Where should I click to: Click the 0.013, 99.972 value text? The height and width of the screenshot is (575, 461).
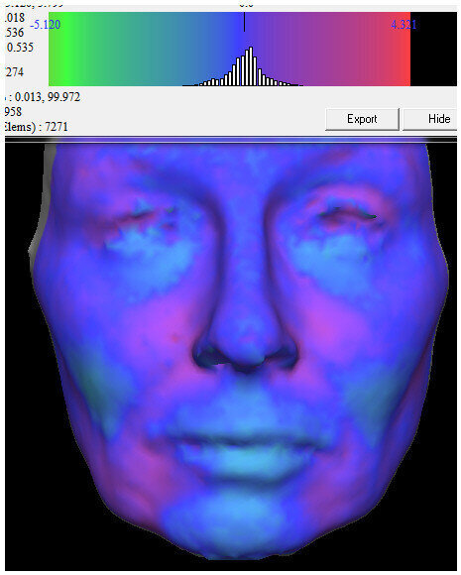coord(48,97)
